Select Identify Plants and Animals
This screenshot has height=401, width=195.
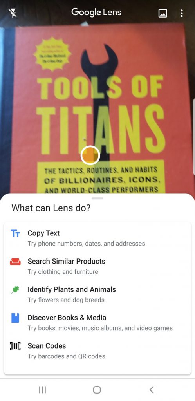pyautogui.click(x=97, y=294)
